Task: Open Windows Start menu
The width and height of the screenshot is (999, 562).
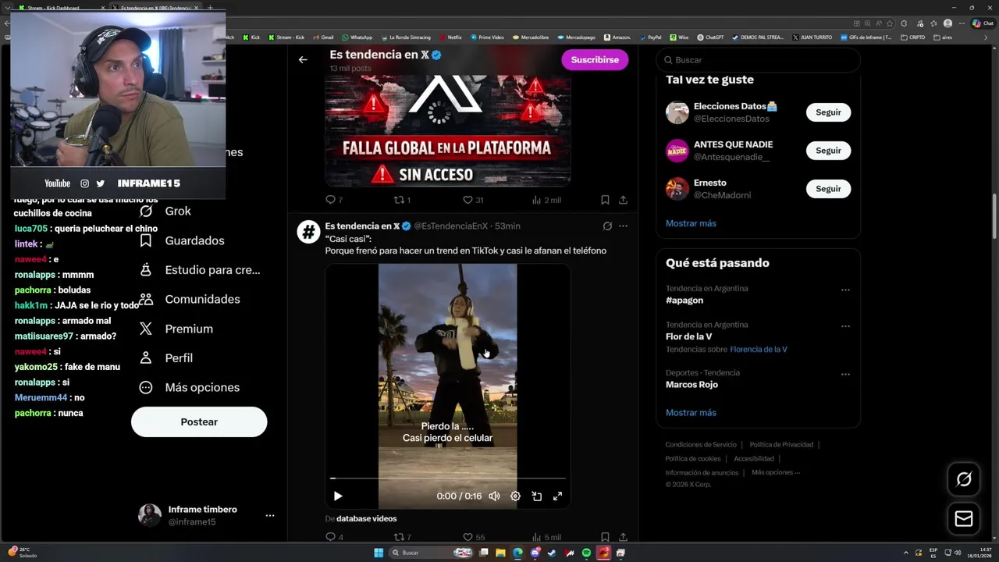Action: coord(379,553)
